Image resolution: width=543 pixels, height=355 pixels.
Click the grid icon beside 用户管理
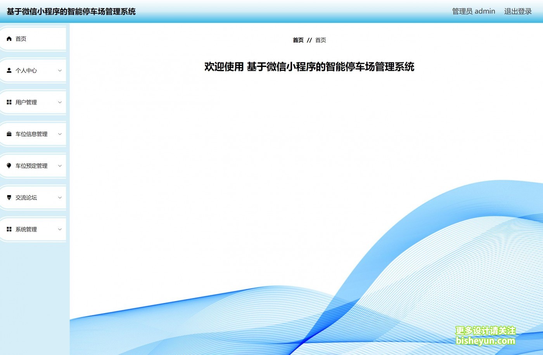(x=9, y=102)
